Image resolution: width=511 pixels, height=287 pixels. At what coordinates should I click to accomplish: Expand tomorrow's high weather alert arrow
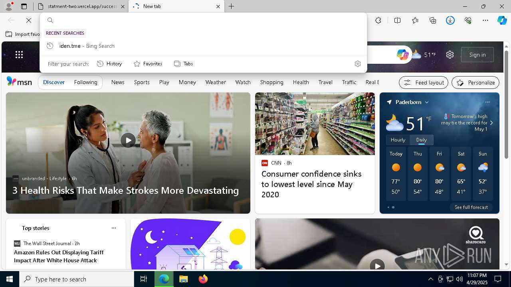click(491, 123)
